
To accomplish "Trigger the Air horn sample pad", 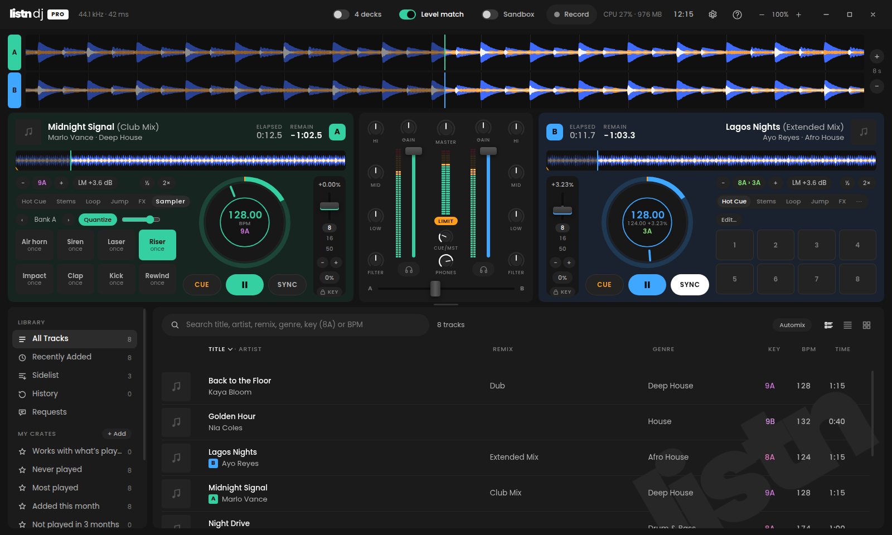I will click(x=35, y=245).
